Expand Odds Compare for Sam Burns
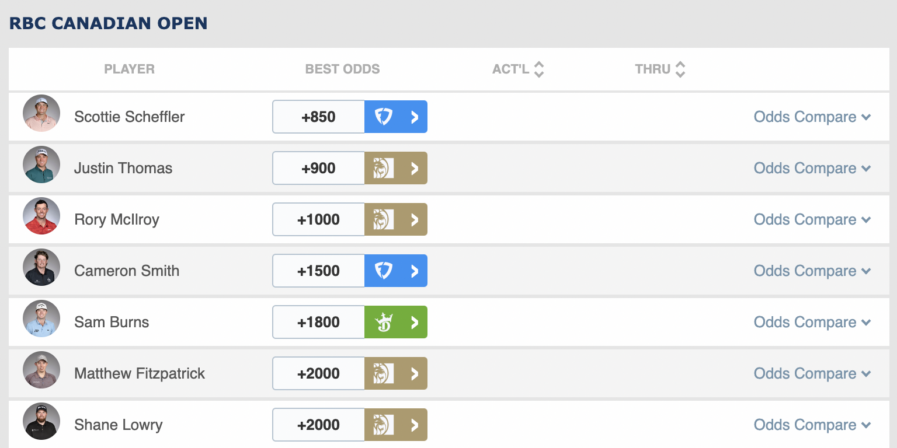897x448 pixels. 812,322
